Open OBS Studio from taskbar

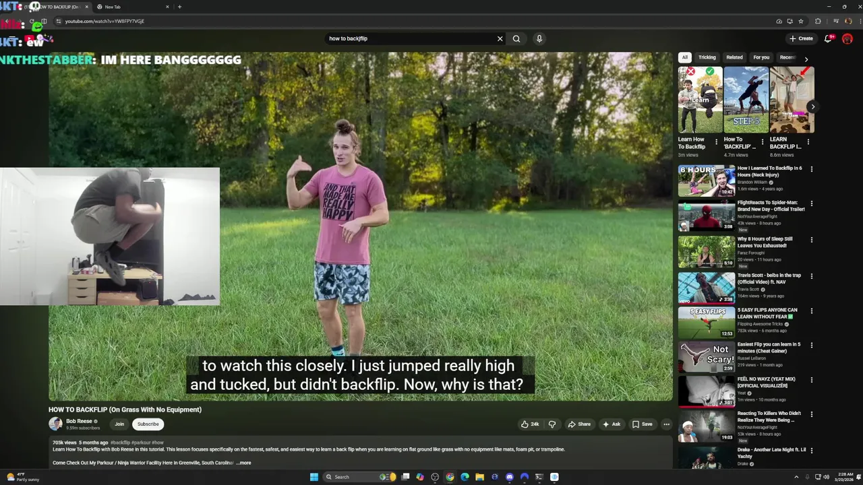(x=435, y=477)
